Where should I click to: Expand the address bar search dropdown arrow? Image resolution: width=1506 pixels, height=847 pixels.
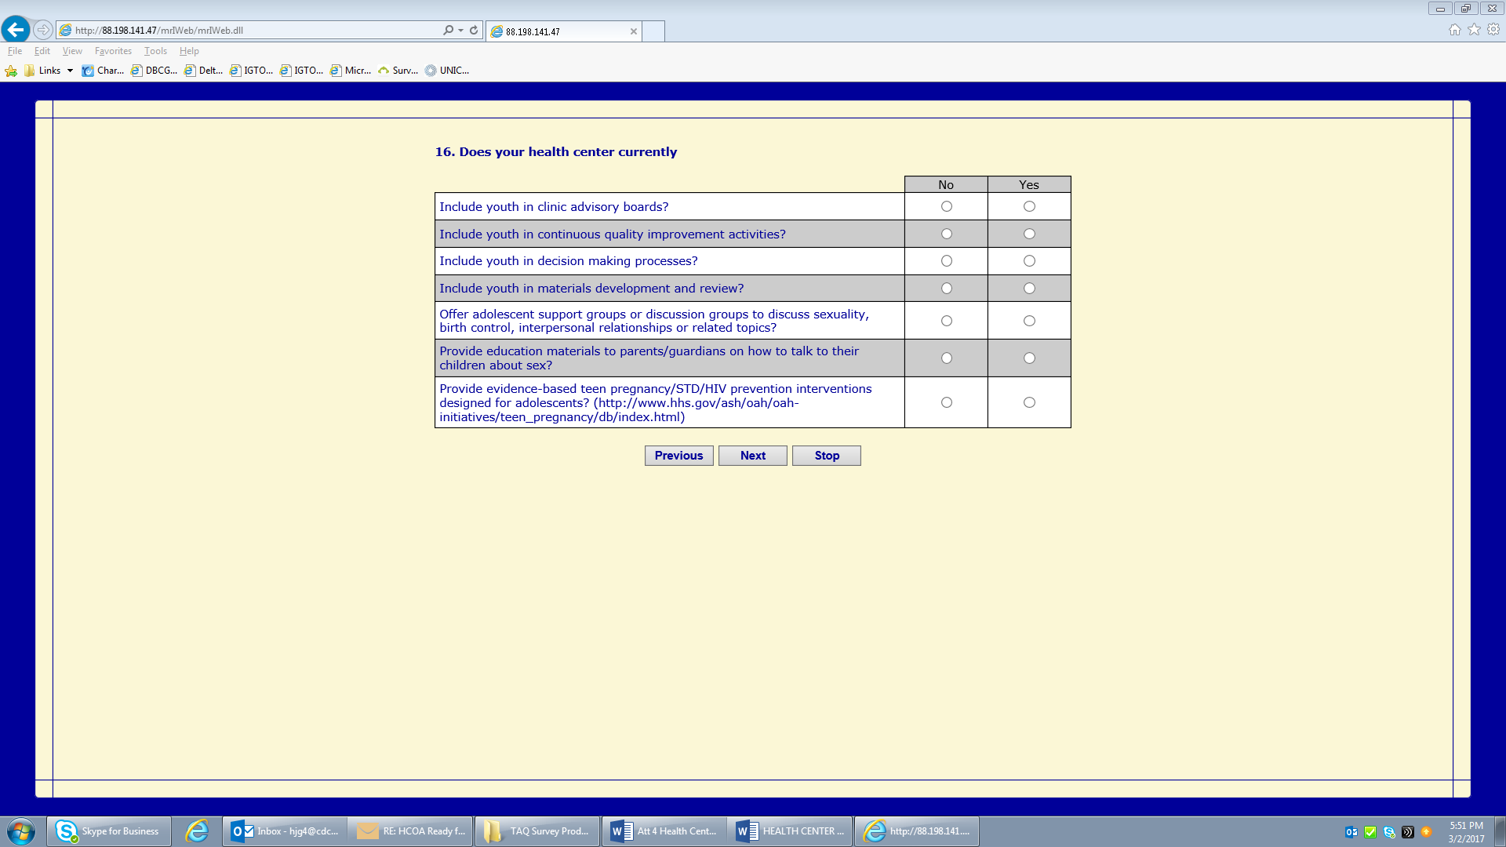pyautogui.click(x=460, y=30)
